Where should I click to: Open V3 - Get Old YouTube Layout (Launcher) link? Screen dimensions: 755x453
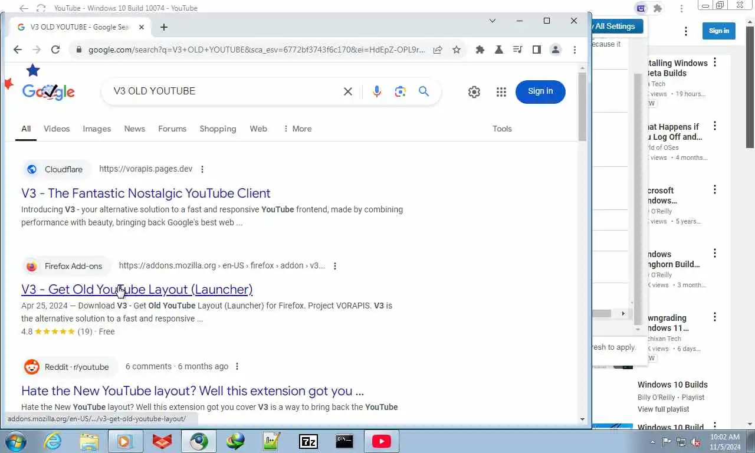pos(137,290)
